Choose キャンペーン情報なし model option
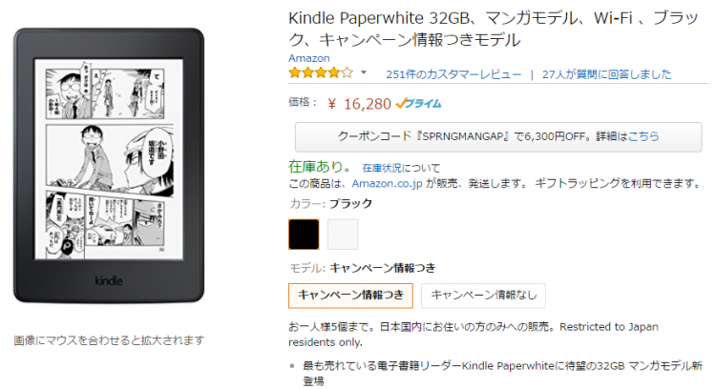The width and height of the screenshot is (716, 389). point(483,296)
